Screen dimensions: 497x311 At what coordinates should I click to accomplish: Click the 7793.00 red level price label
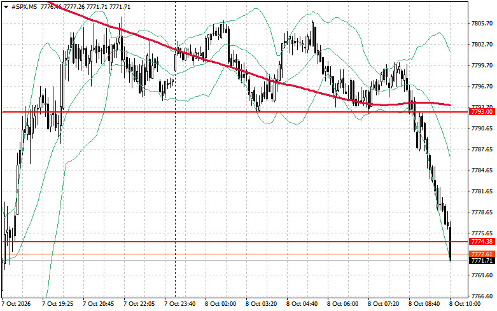tap(482, 112)
